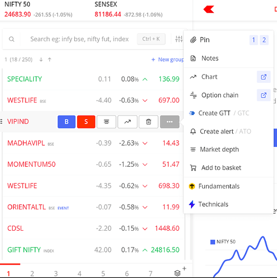Sort watchlist with the up arrow
The height and width of the screenshot is (278, 277).
tap(49, 59)
